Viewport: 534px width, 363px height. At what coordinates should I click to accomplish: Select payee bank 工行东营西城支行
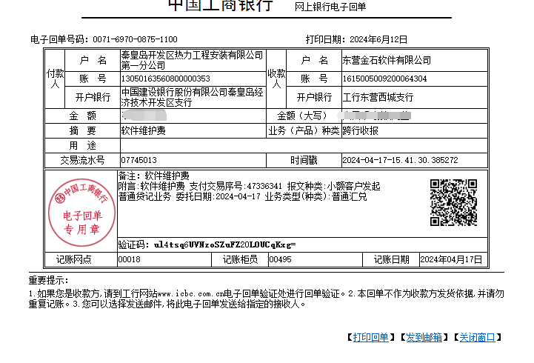pyautogui.click(x=378, y=97)
